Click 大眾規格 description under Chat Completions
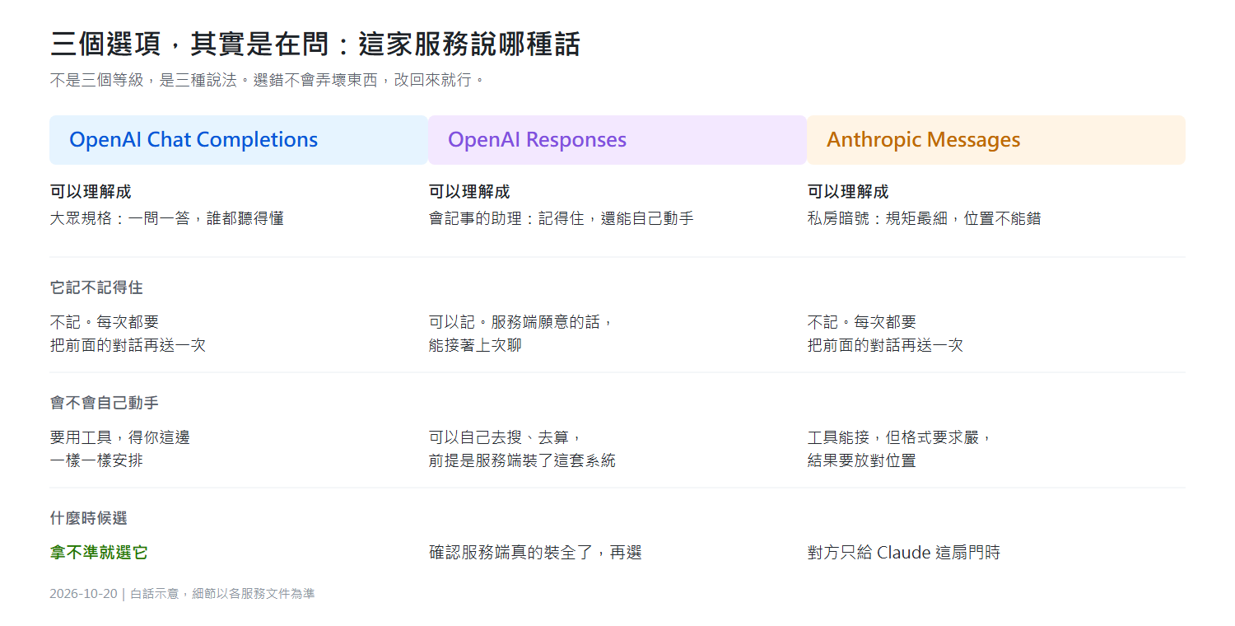Viewport: 1235px width, 626px height. (x=167, y=218)
